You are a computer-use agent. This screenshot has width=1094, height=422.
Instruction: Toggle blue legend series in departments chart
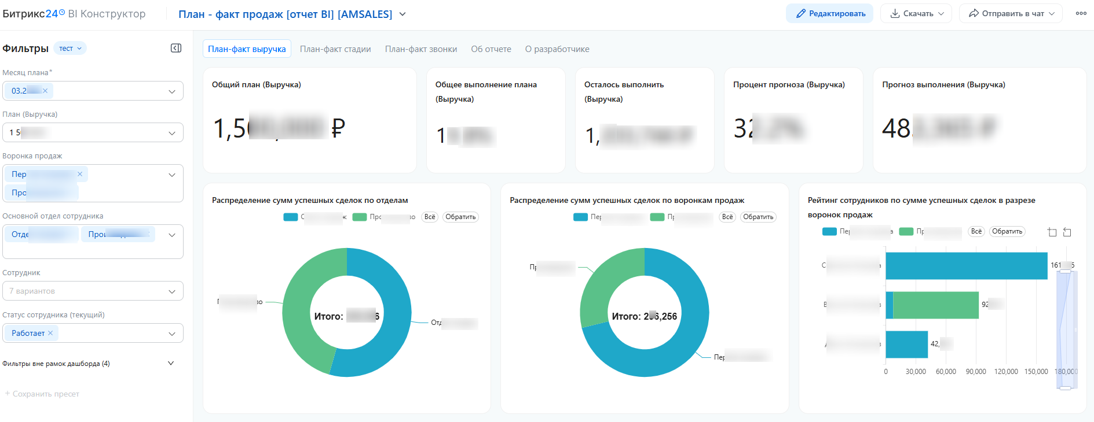pyautogui.click(x=291, y=217)
